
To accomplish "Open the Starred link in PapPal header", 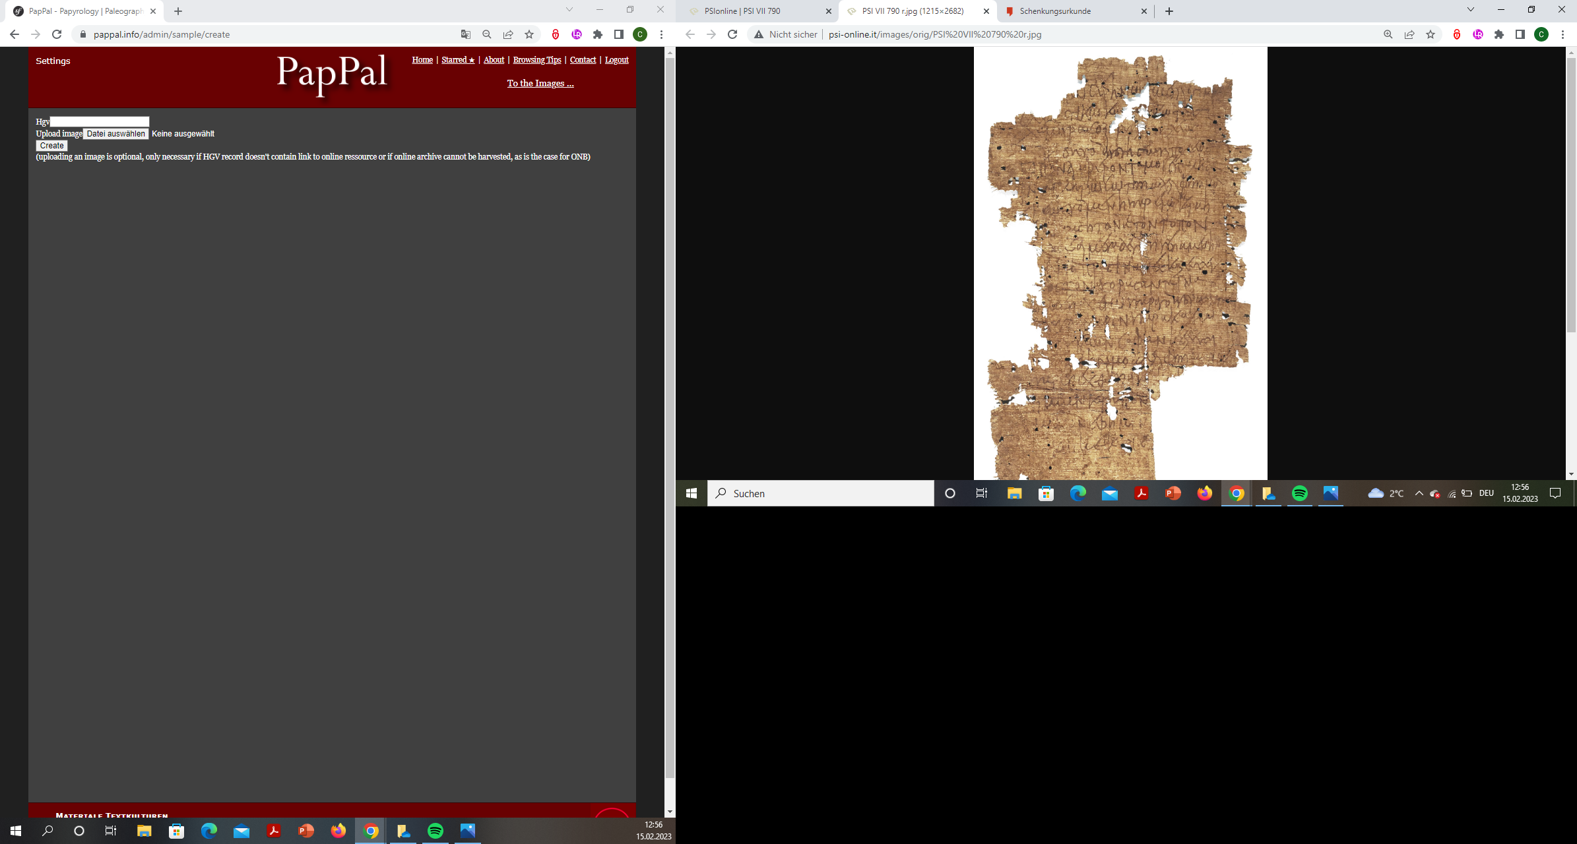I will click(x=458, y=60).
